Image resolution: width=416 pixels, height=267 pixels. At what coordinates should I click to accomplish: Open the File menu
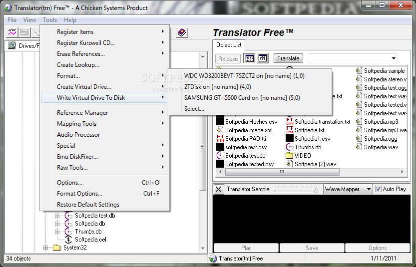[x=12, y=20]
